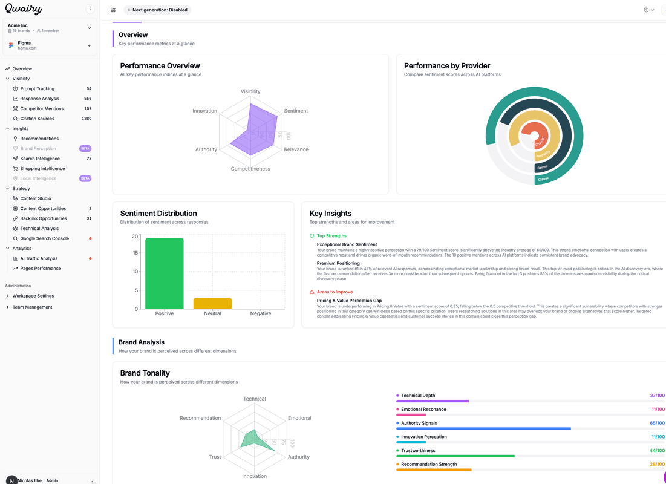
Task: Expand Team Management in Administration
Action: (x=8, y=307)
